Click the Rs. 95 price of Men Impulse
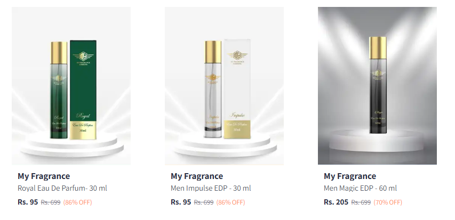Screen dimensions: 455x220 point(181,202)
